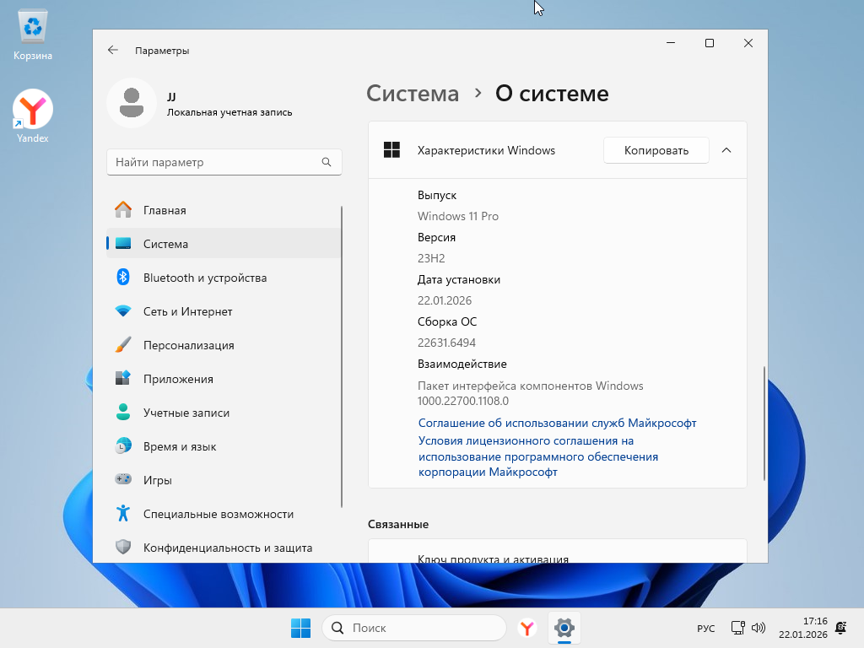
Task: Click the Копировать button
Action: (x=656, y=150)
